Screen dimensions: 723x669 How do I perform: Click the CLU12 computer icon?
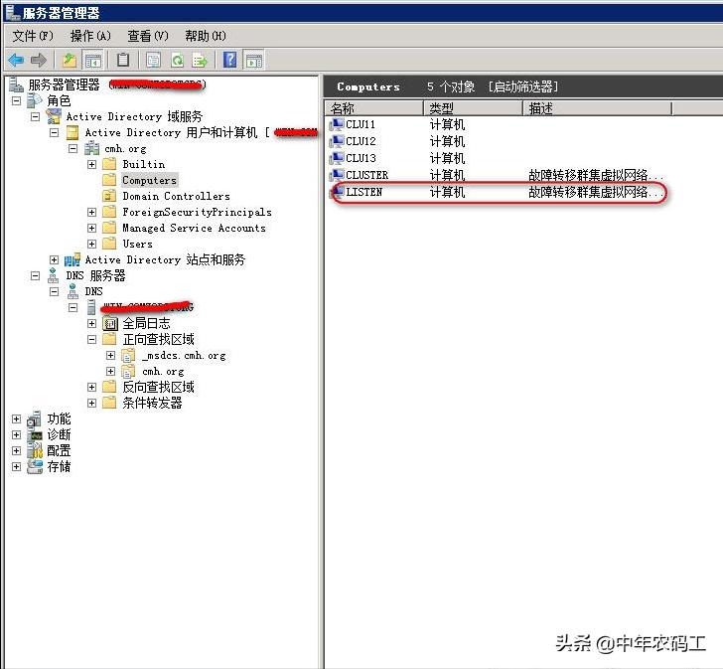(x=337, y=141)
